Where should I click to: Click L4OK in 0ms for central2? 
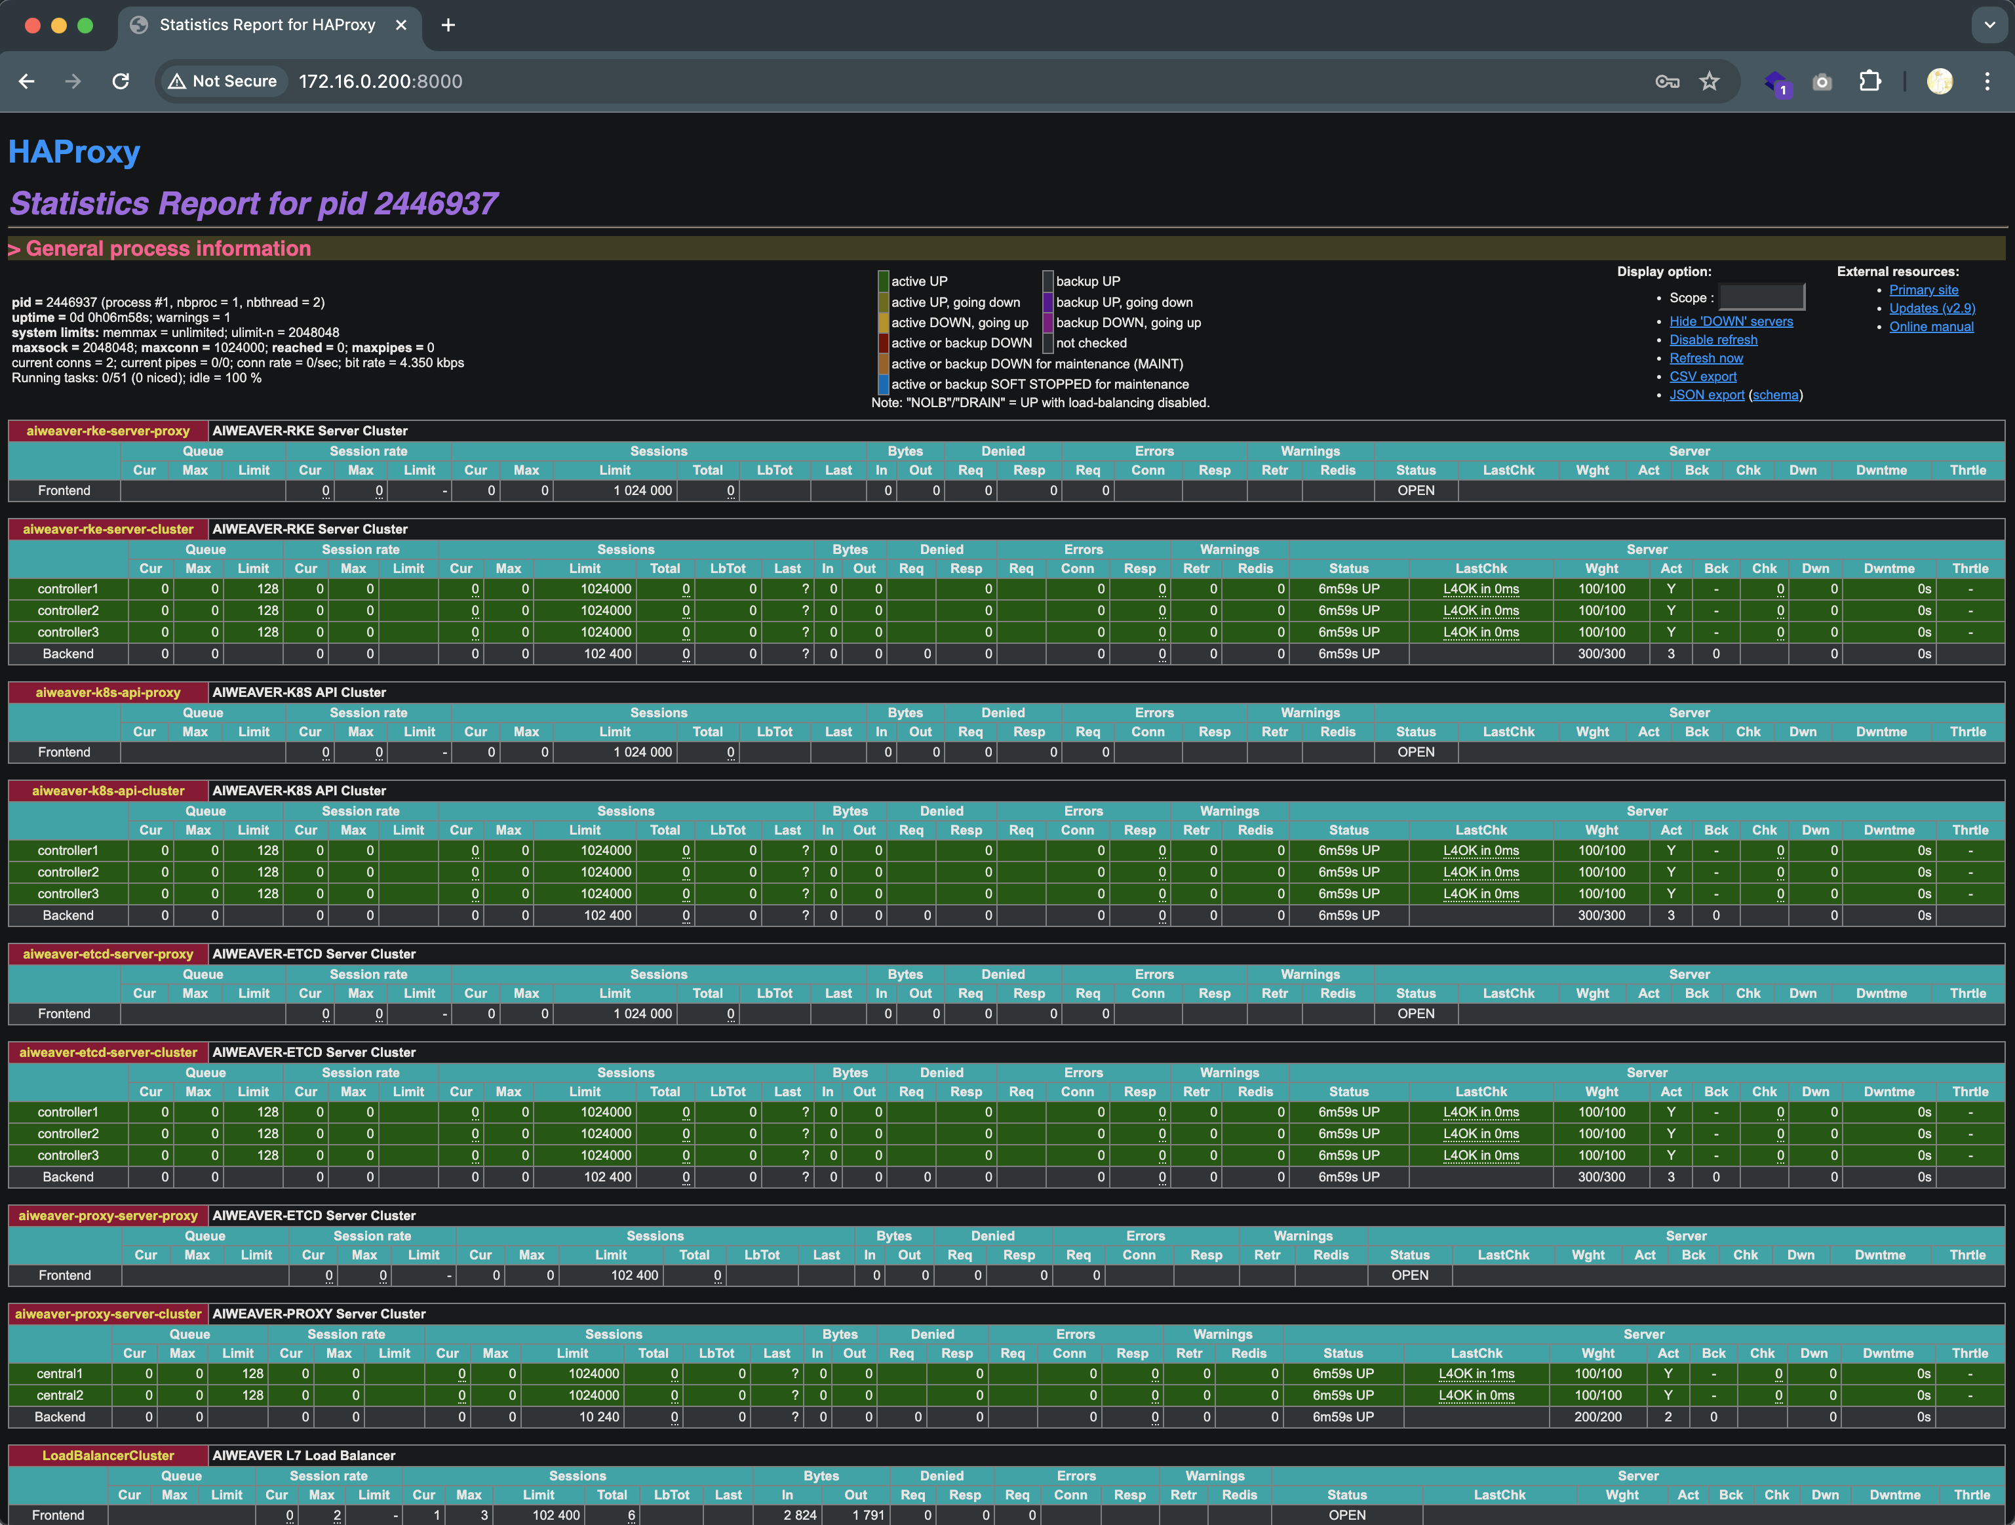[1477, 1396]
